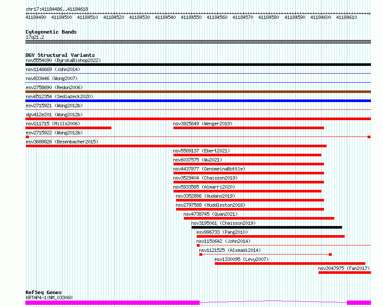
Task: Click the esv2715922 (Wong2012b) right endpoint marker
Action: [369, 137]
